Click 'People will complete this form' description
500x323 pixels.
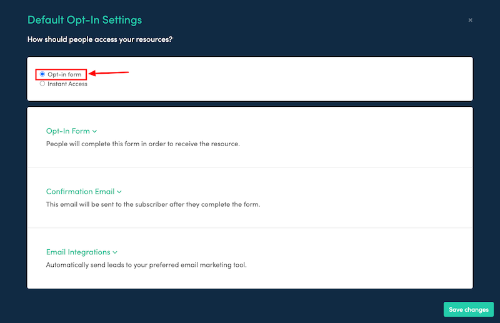[x=143, y=144]
